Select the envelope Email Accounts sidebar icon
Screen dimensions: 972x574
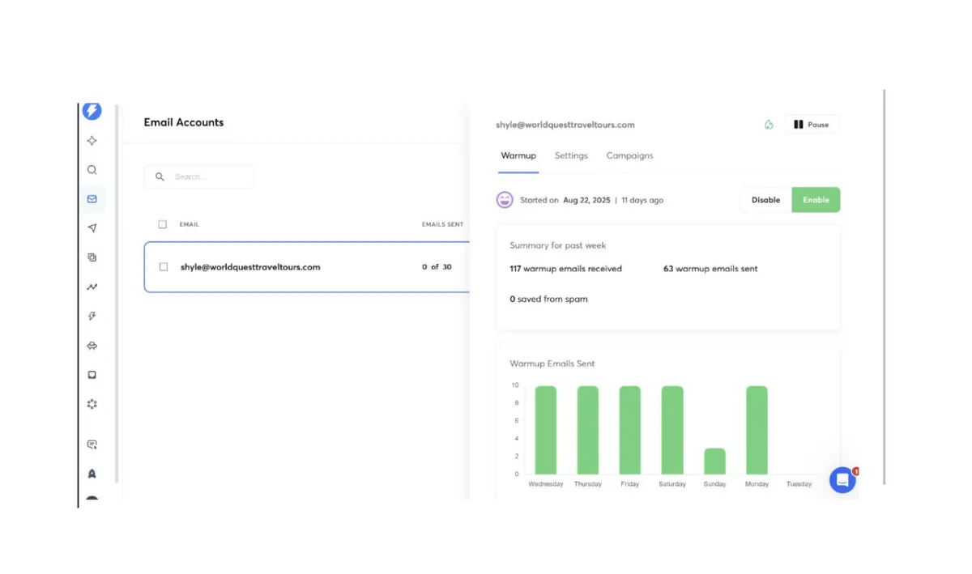click(92, 199)
